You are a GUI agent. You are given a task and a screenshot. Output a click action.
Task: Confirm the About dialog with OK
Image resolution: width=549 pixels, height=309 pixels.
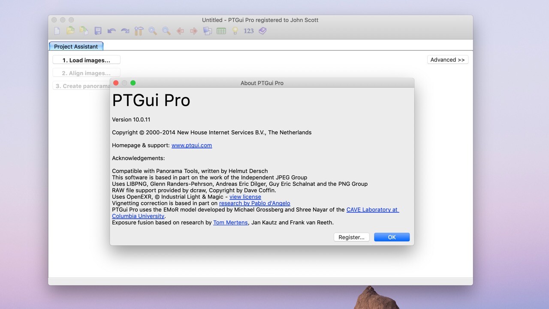(391, 237)
